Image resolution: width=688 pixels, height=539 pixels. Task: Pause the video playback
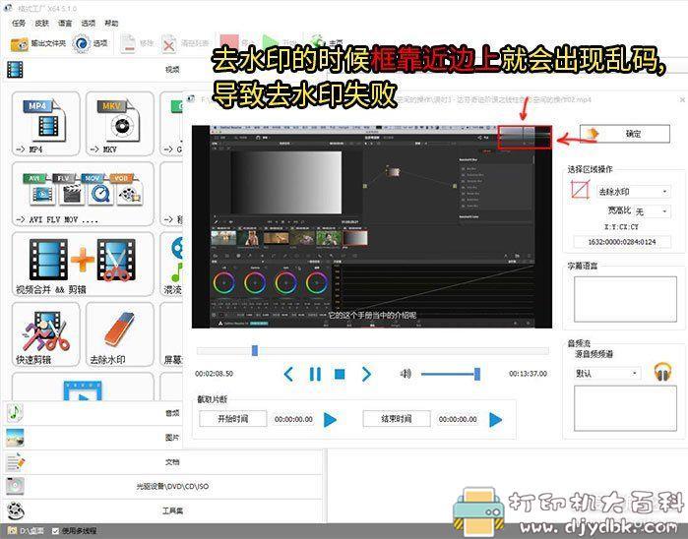pos(315,374)
